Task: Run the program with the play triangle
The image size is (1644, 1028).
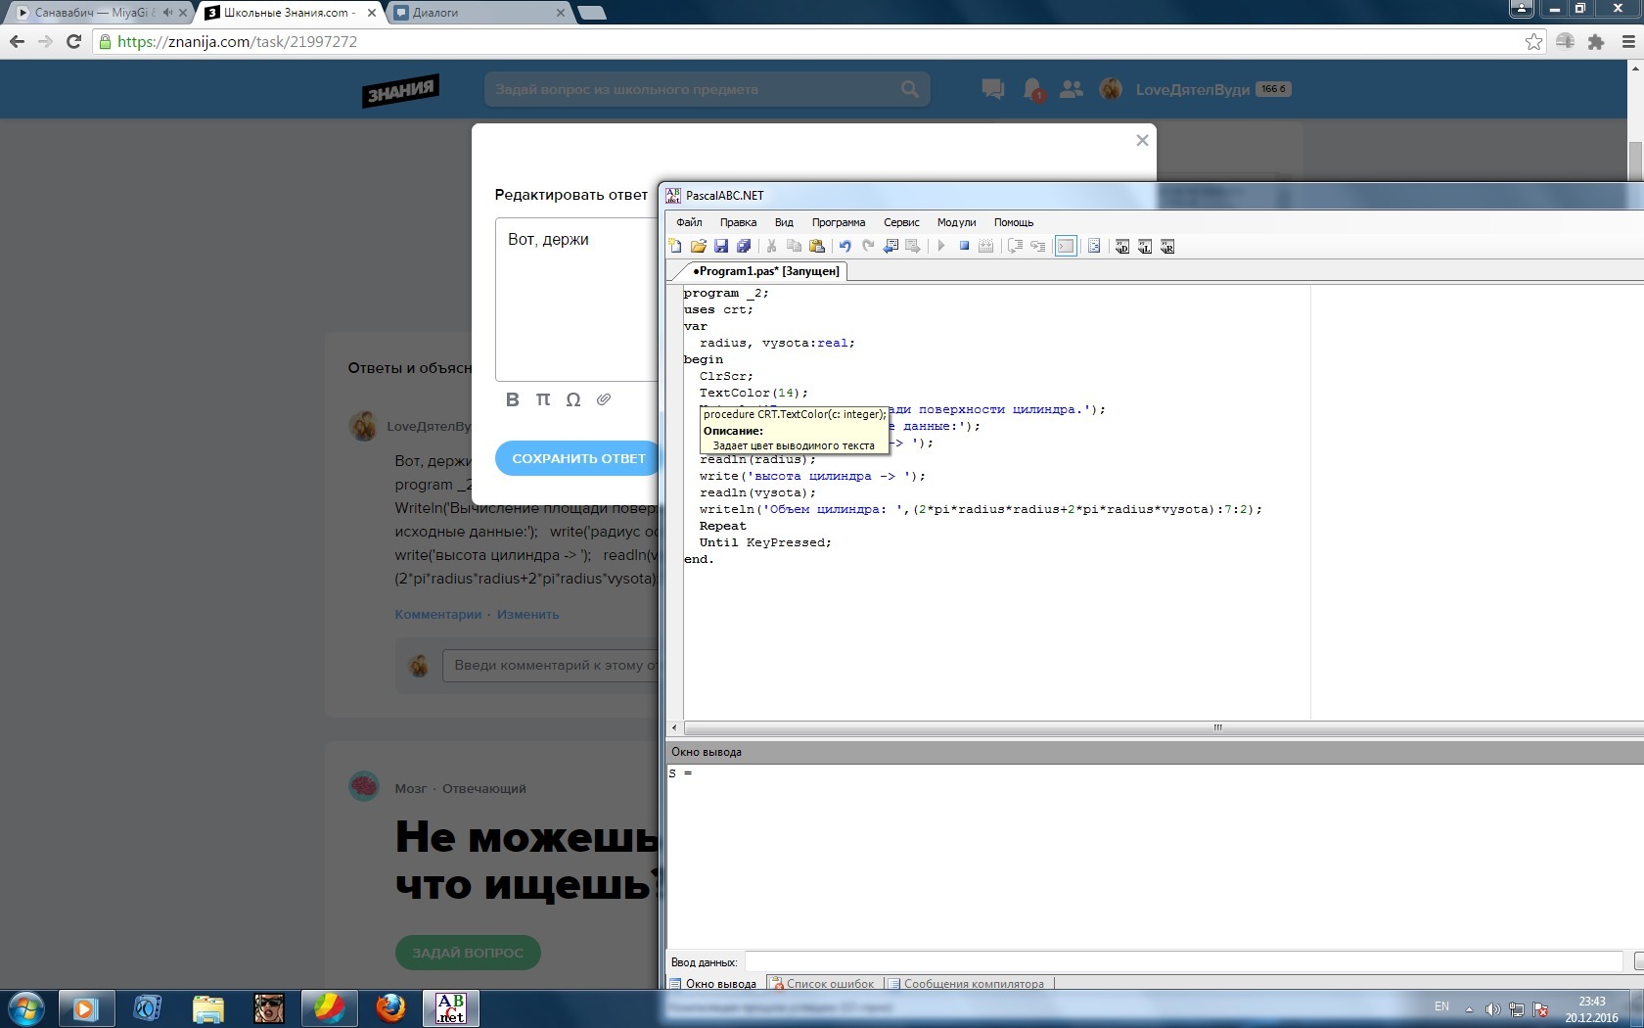Action: [940, 246]
